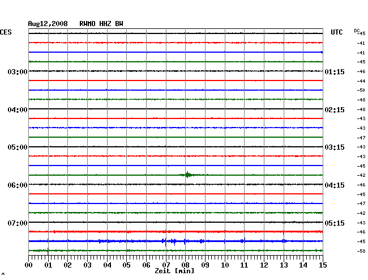The height and width of the screenshot is (280, 368).
Task: Select the 06 minute tick label
Action: pyautogui.click(x=146, y=265)
